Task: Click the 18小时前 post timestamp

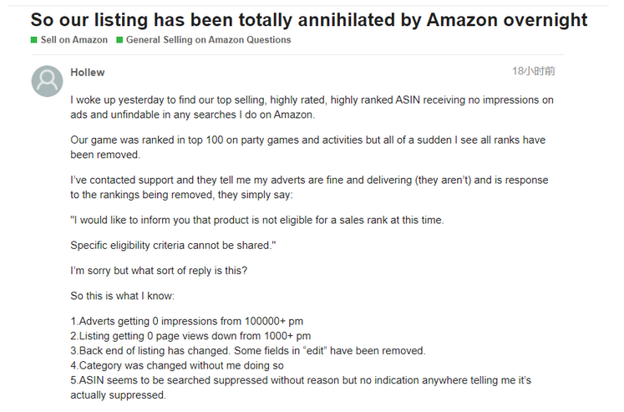Action: [533, 71]
